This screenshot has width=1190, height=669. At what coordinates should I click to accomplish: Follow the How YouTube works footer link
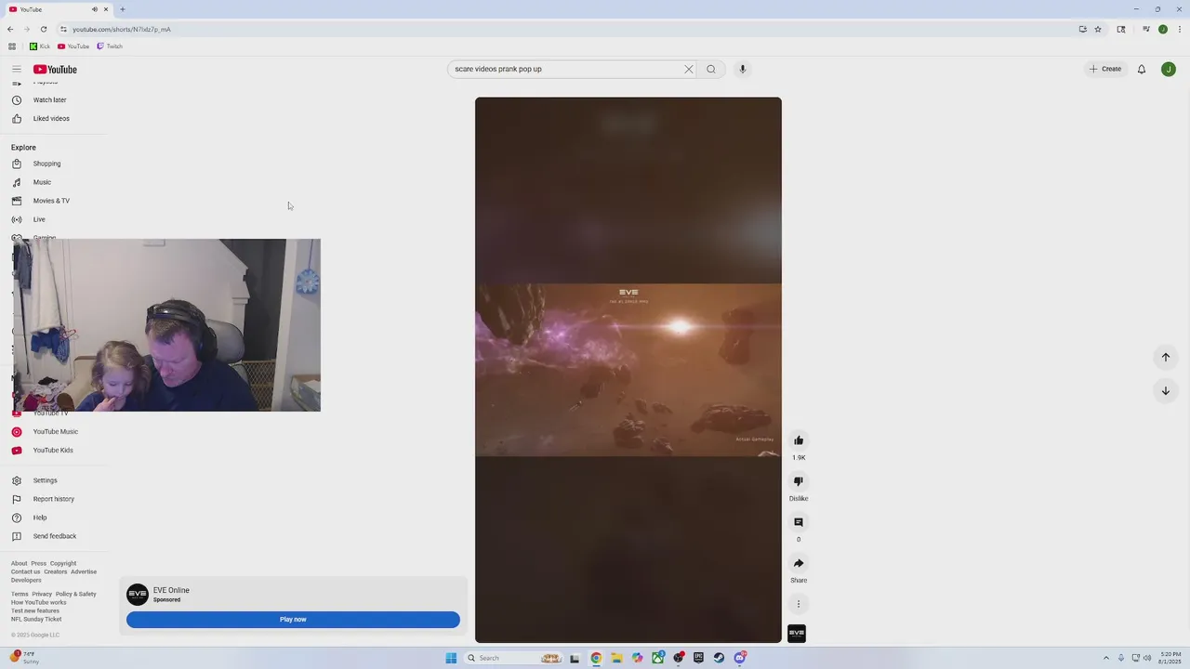(x=39, y=603)
